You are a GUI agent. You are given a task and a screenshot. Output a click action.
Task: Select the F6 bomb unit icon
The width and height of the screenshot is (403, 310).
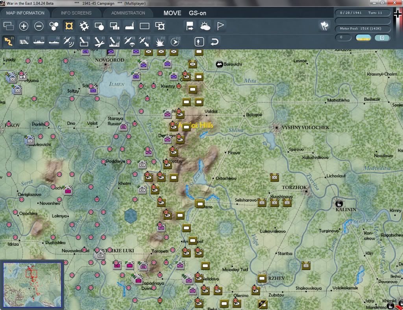click(x=84, y=41)
